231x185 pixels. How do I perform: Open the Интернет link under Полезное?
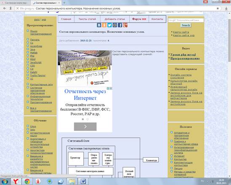coord(179,156)
